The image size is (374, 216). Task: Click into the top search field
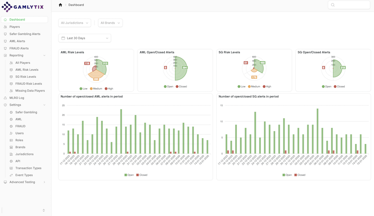pos(352,5)
